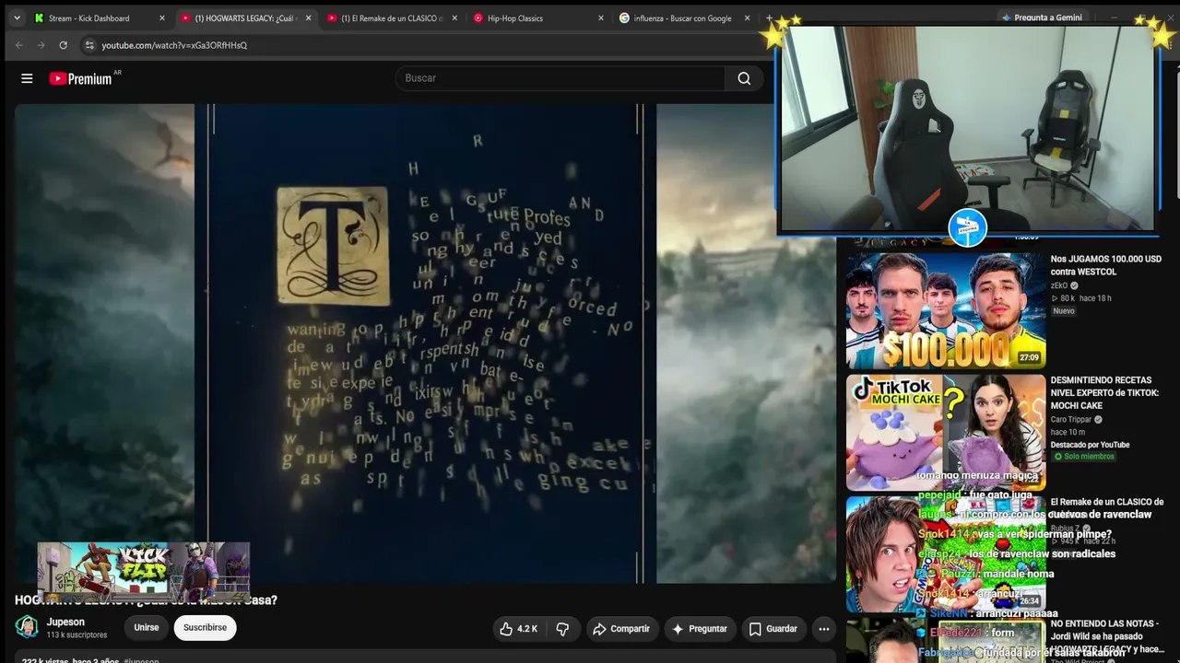Close the influenza Google search tab
The width and height of the screenshot is (1180, 663).
click(x=748, y=18)
